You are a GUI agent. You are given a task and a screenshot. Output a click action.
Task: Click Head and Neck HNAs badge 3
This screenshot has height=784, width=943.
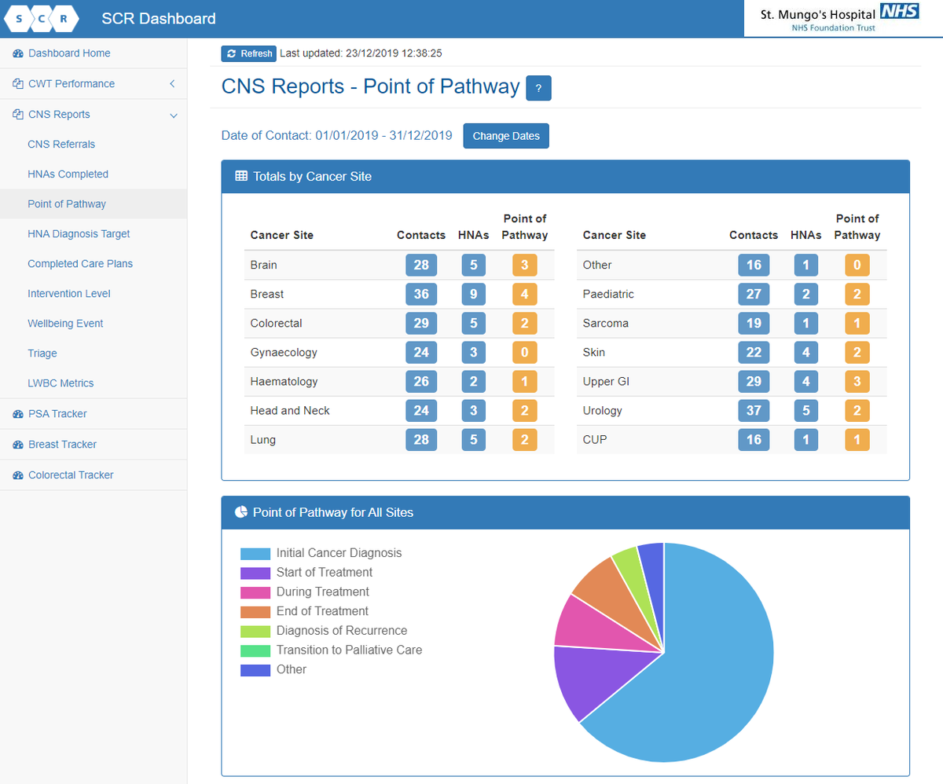(x=473, y=410)
